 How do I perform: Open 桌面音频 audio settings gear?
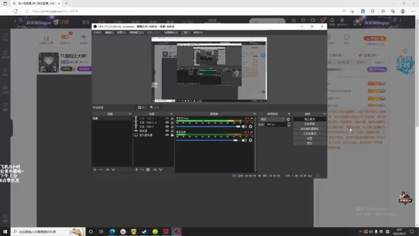(250, 140)
